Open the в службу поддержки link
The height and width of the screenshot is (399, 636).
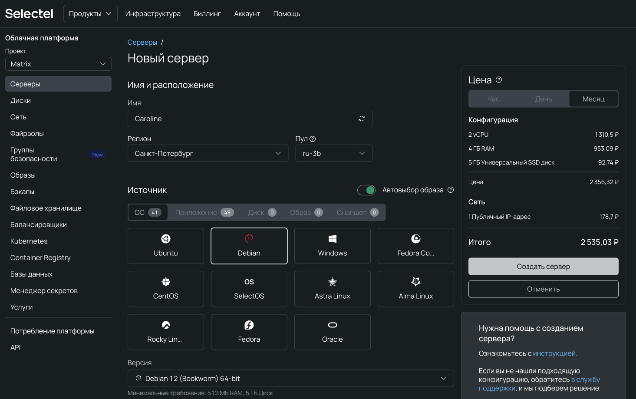pyautogui.click(x=540, y=384)
